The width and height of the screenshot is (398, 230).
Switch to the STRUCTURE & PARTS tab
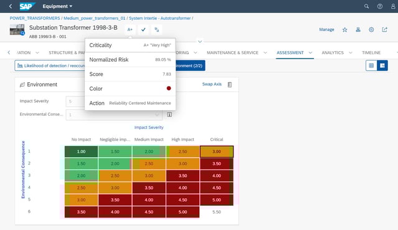pyautogui.click(x=67, y=52)
